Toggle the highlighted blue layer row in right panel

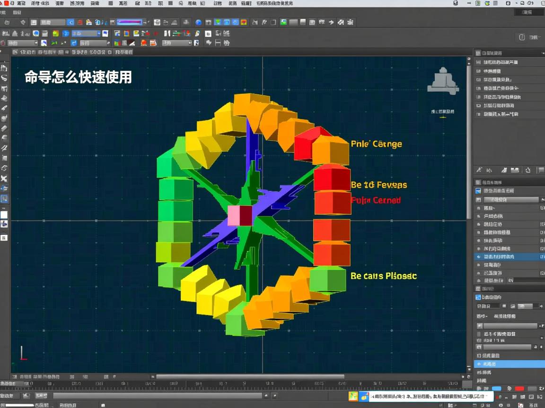pyautogui.click(x=509, y=256)
